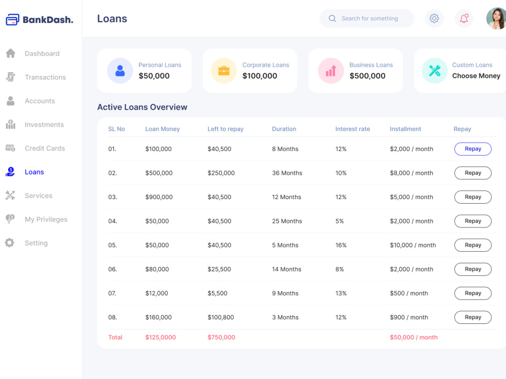Click the Investments chart icon
The width and height of the screenshot is (506, 379).
[x=11, y=124]
